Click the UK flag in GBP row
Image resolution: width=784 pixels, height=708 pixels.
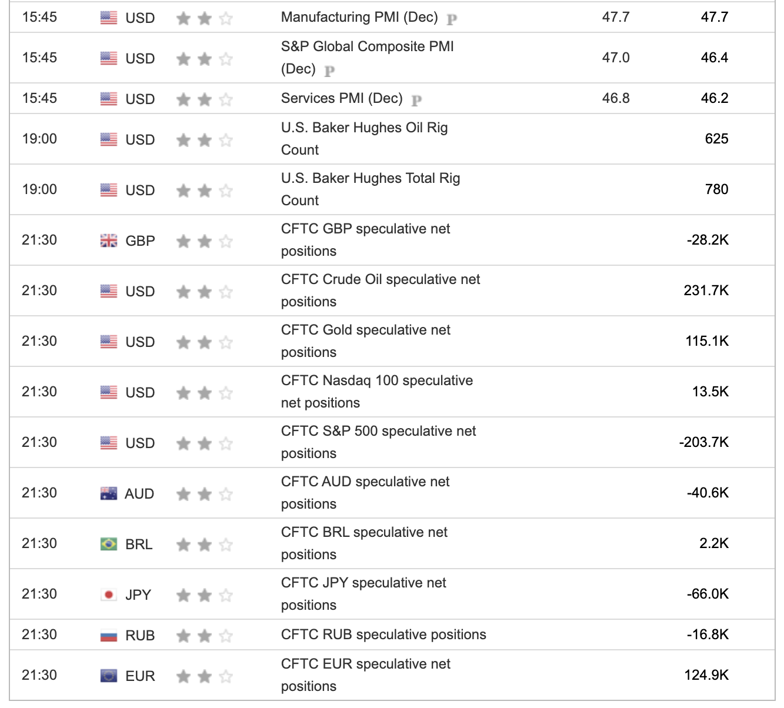tap(109, 241)
